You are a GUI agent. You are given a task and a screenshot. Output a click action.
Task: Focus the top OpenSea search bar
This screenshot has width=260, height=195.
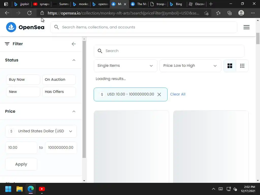coord(144,27)
